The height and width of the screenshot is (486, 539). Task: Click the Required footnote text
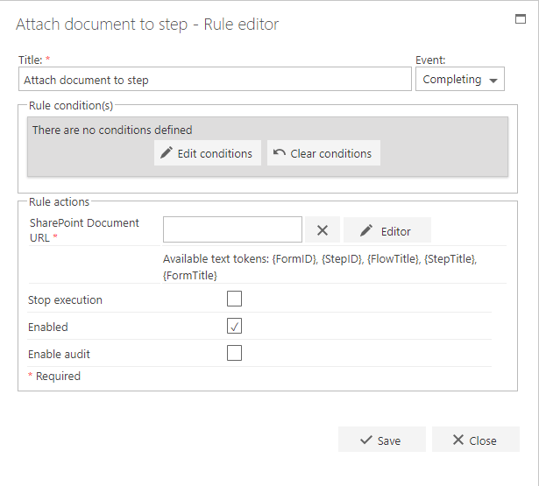(x=54, y=376)
